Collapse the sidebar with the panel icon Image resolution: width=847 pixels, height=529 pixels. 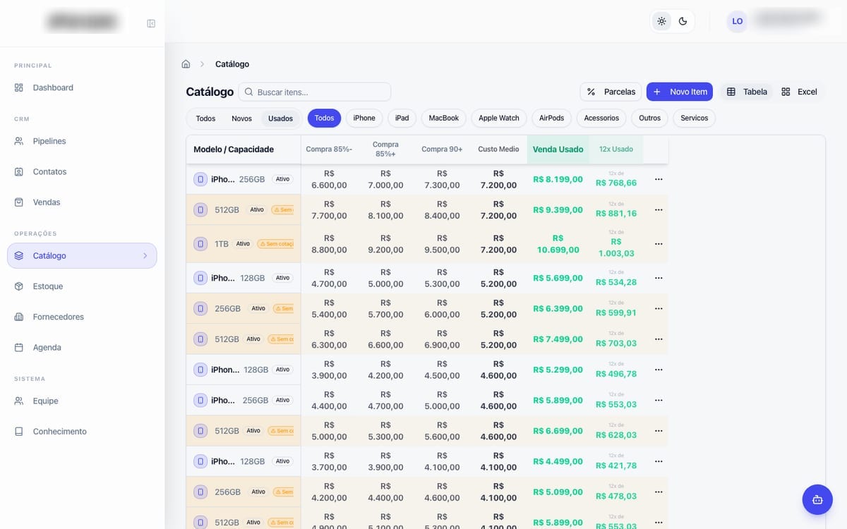(x=151, y=23)
